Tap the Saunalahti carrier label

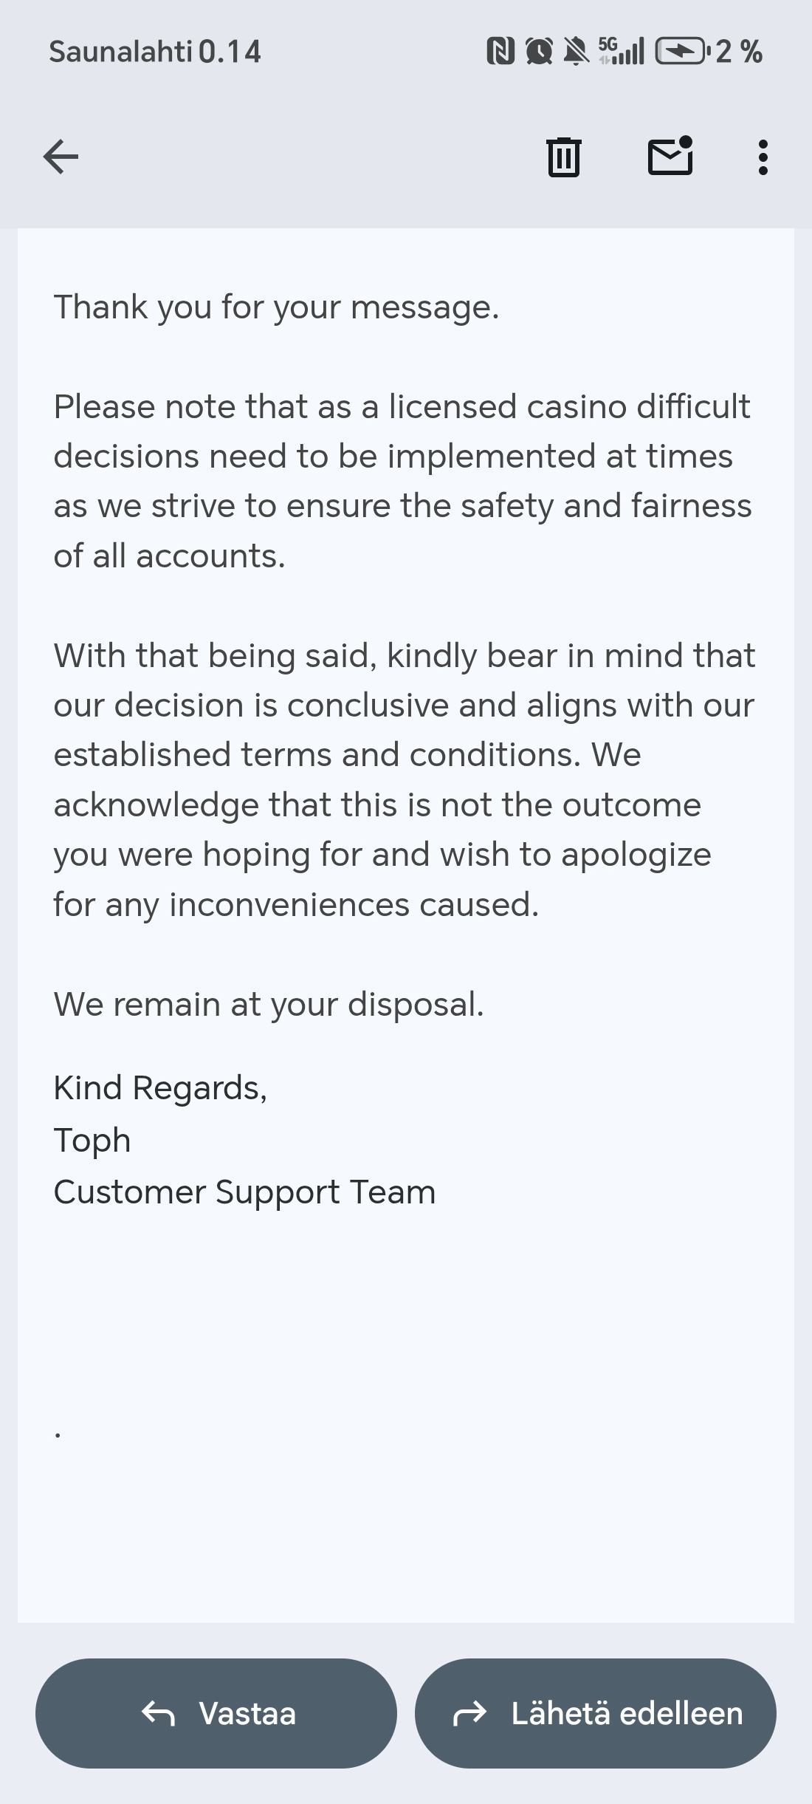pos(120,52)
